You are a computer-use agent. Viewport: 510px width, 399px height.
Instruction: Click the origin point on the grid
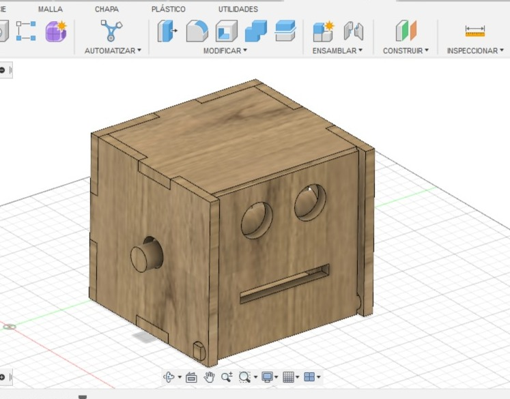[10, 326]
